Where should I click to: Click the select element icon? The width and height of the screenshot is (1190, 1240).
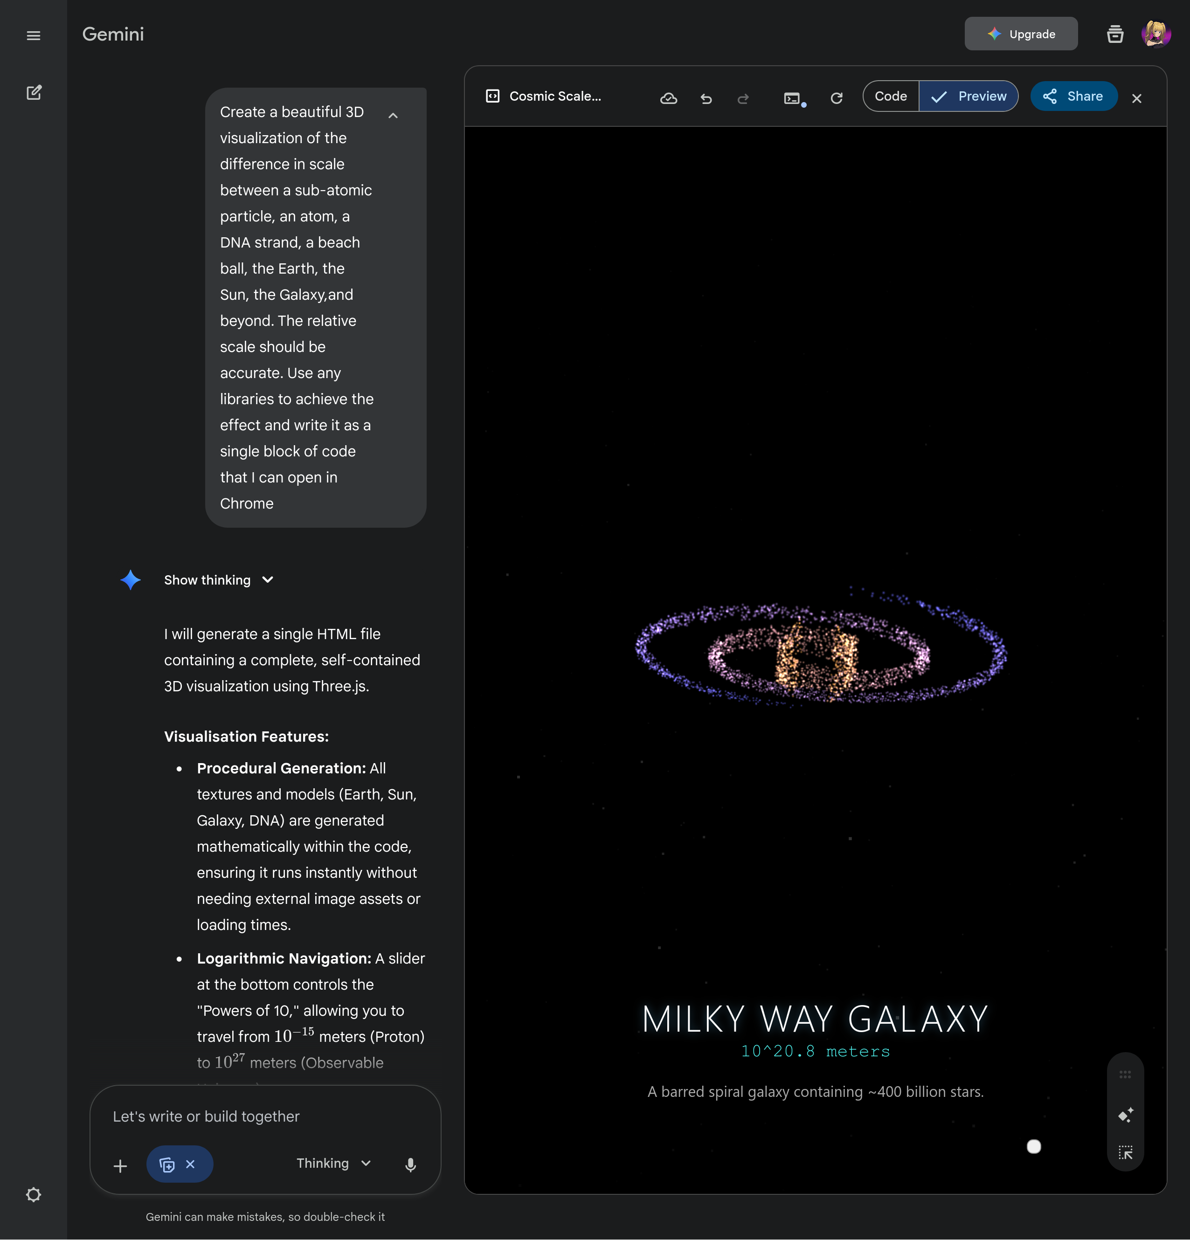click(x=1126, y=1152)
